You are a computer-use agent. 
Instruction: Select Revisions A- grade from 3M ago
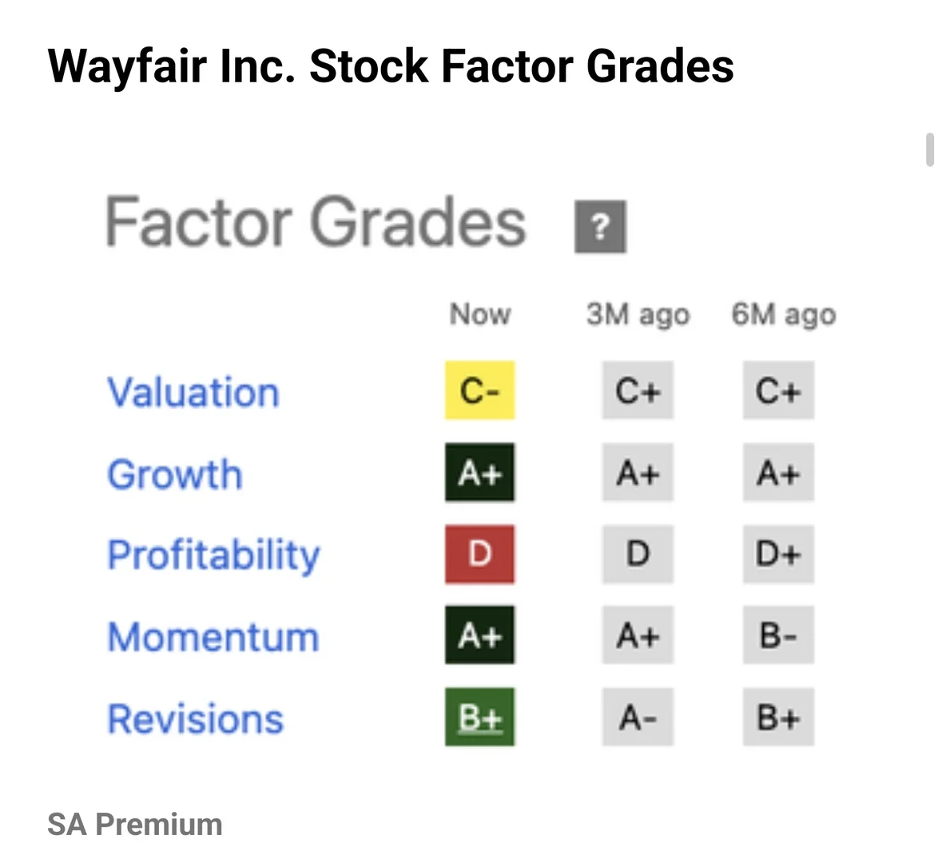point(638,717)
